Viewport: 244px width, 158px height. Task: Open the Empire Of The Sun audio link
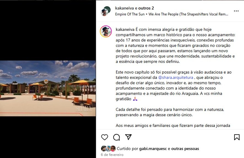click(172, 14)
